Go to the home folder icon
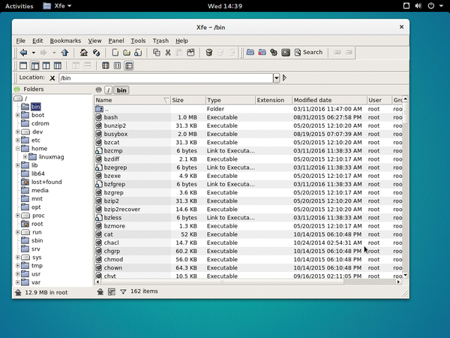Image resolution: width=450 pixels, height=338 pixels. tap(84, 53)
